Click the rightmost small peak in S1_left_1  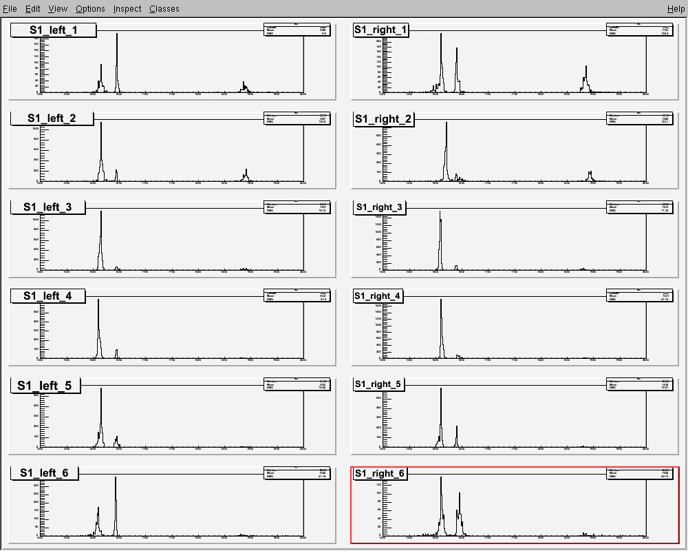(x=245, y=87)
